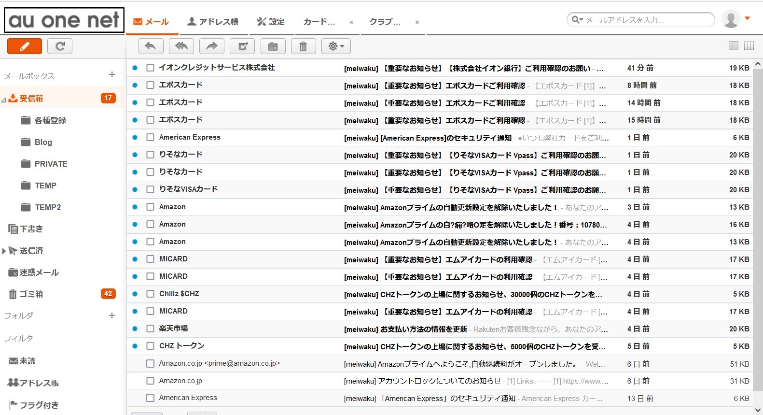Open the 下書き drafts folder
763x415 pixels.
point(31,229)
